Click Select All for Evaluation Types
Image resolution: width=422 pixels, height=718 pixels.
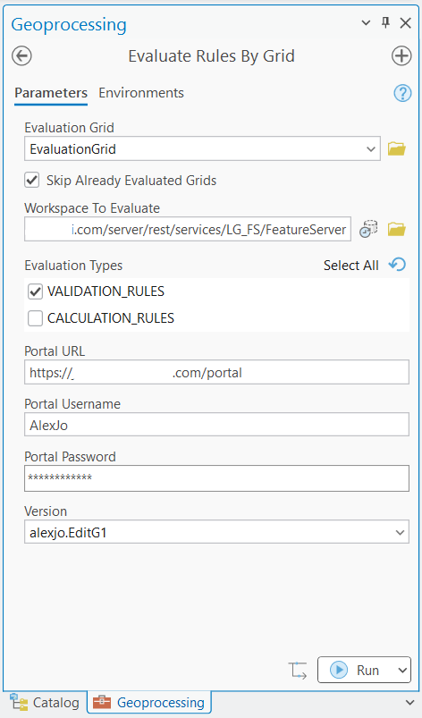click(x=351, y=266)
